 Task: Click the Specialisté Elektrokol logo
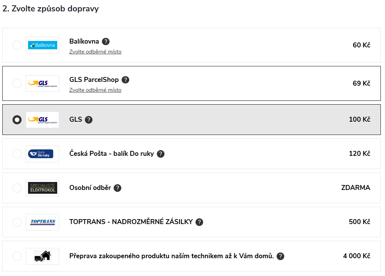point(42,188)
